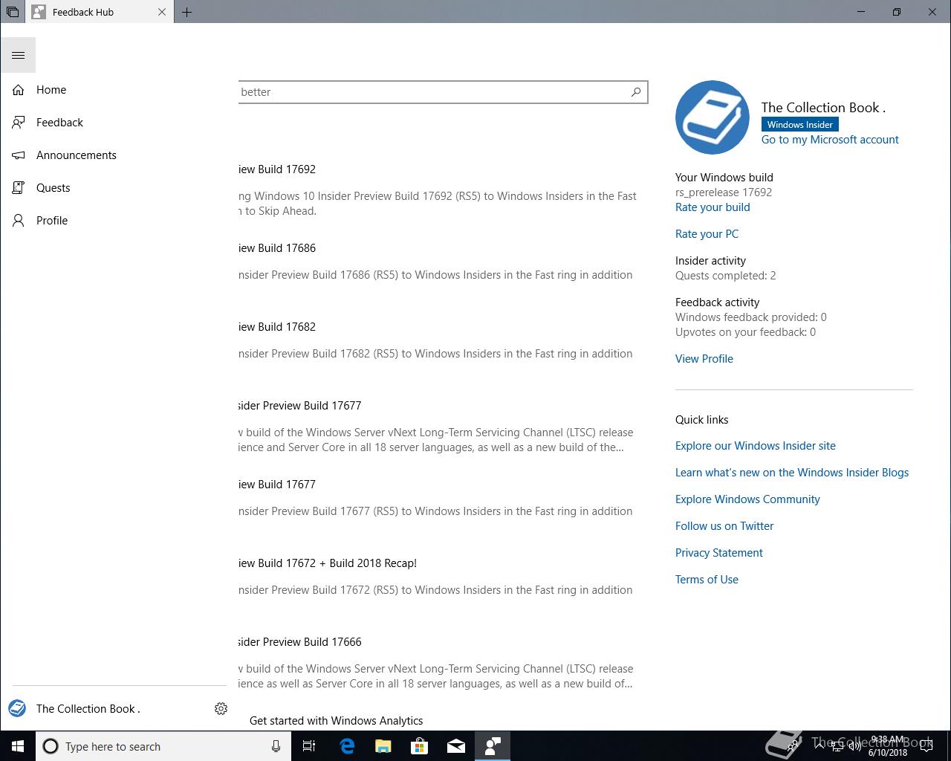Launch Microsoft Edge from taskbar
This screenshot has height=761, width=951.
click(x=346, y=746)
